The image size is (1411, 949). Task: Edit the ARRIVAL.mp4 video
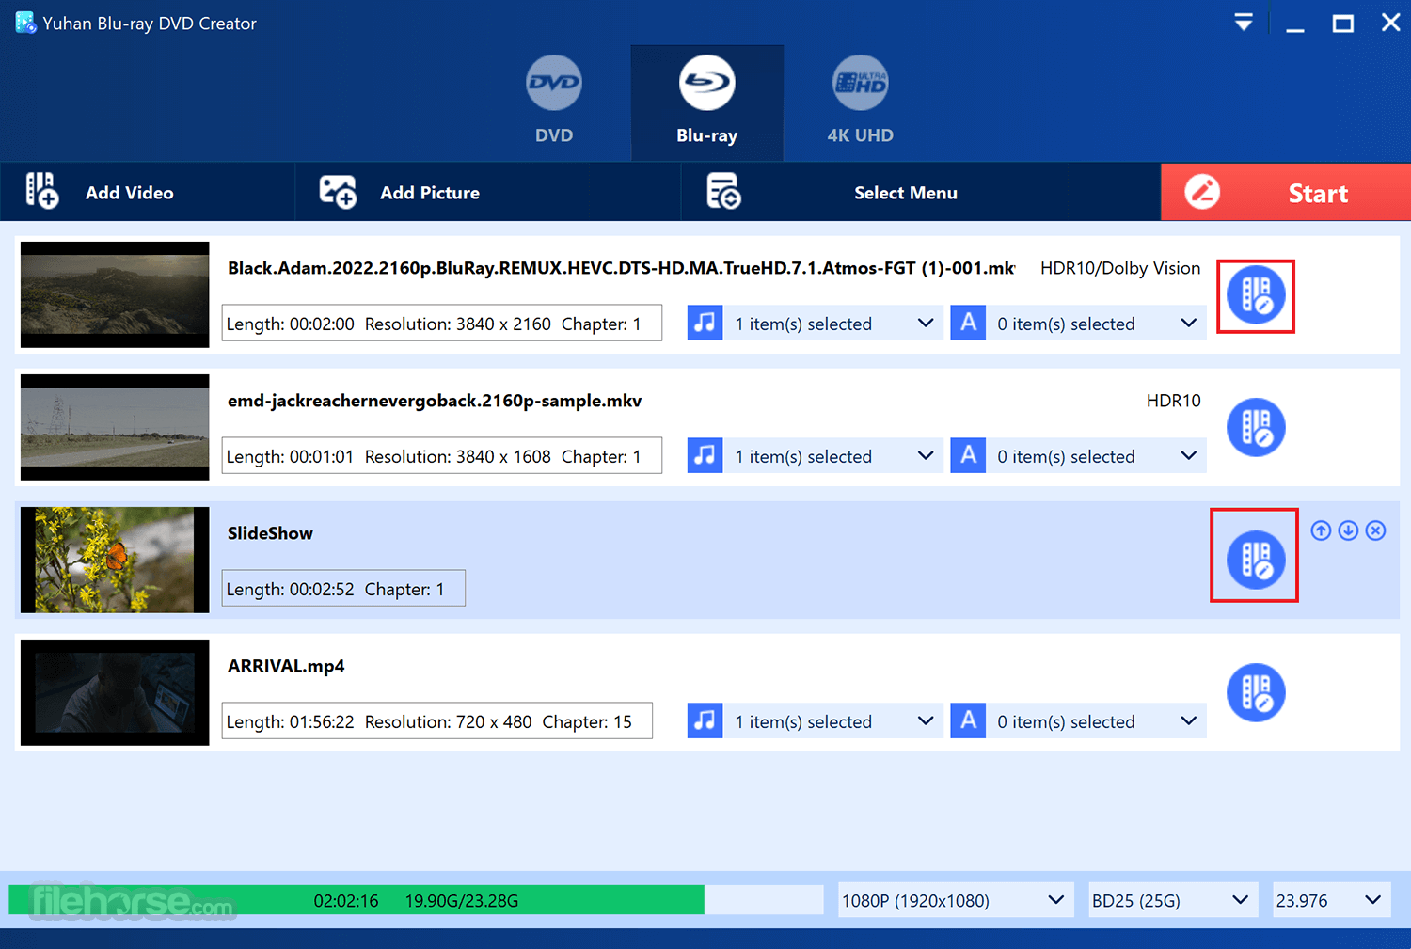(1256, 693)
